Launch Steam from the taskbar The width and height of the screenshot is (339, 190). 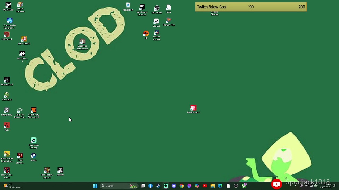click(158, 186)
